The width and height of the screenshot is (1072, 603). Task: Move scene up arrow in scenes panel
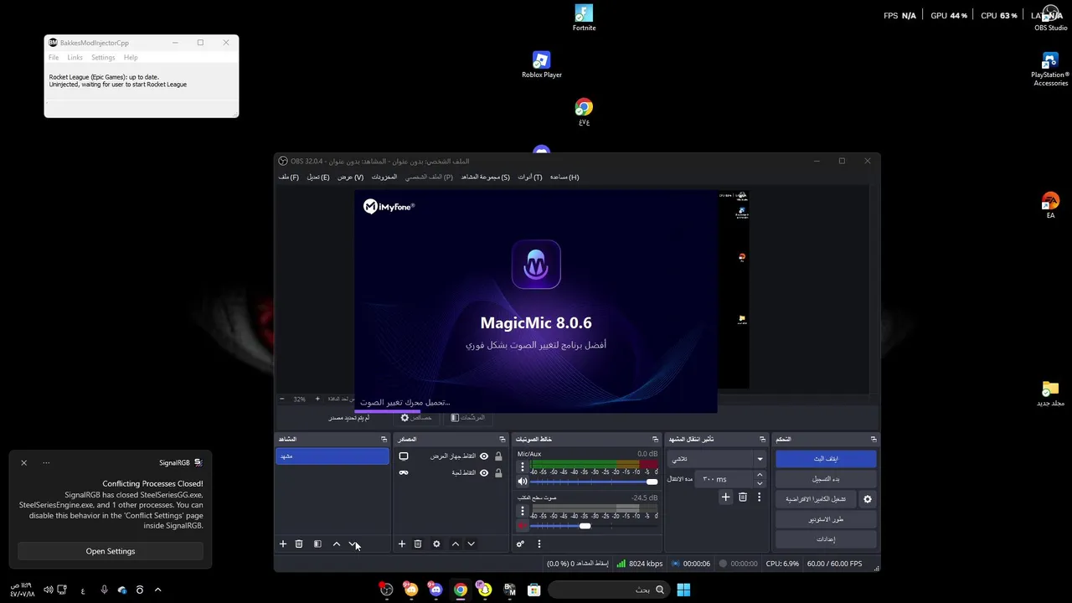(x=337, y=544)
